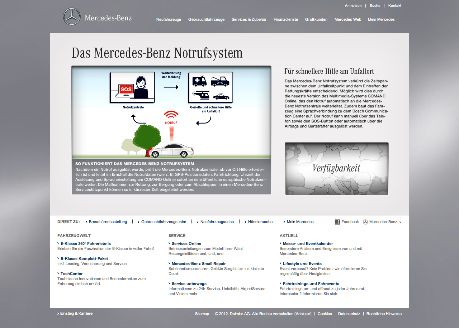This screenshot has height=328, width=459.
Task: Go to Broschürenbestellung quick link
Action: pos(108,222)
